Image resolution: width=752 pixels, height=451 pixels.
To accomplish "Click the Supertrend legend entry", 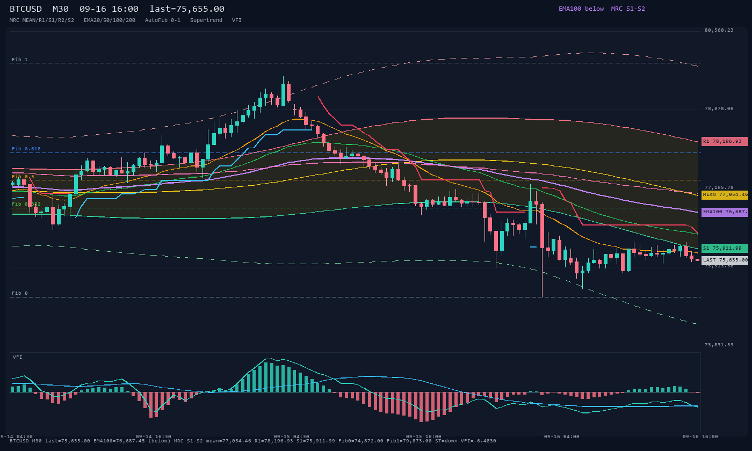I will coord(206,20).
